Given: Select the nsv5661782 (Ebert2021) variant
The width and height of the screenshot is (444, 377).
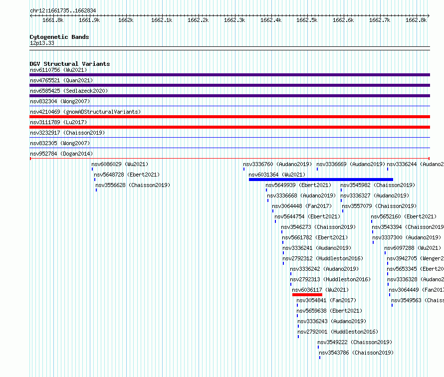Looking at the screenshot, I should click(x=315, y=237).
